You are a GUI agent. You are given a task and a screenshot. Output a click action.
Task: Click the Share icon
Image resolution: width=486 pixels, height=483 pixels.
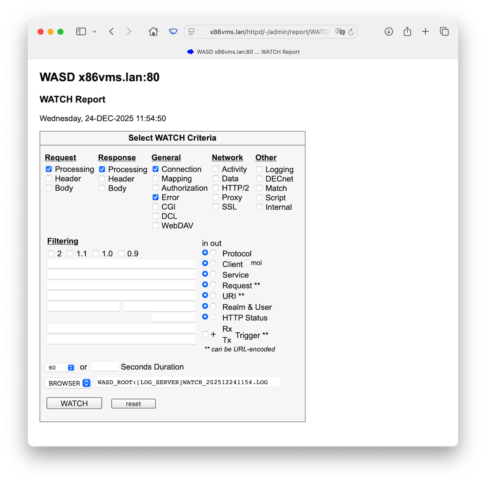click(x=407, y=32)
